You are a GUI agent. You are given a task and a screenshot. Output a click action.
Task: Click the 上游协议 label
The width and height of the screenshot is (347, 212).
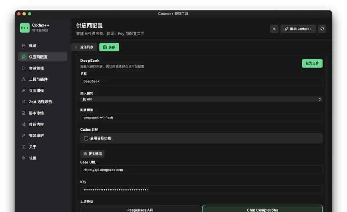point(87,202)
